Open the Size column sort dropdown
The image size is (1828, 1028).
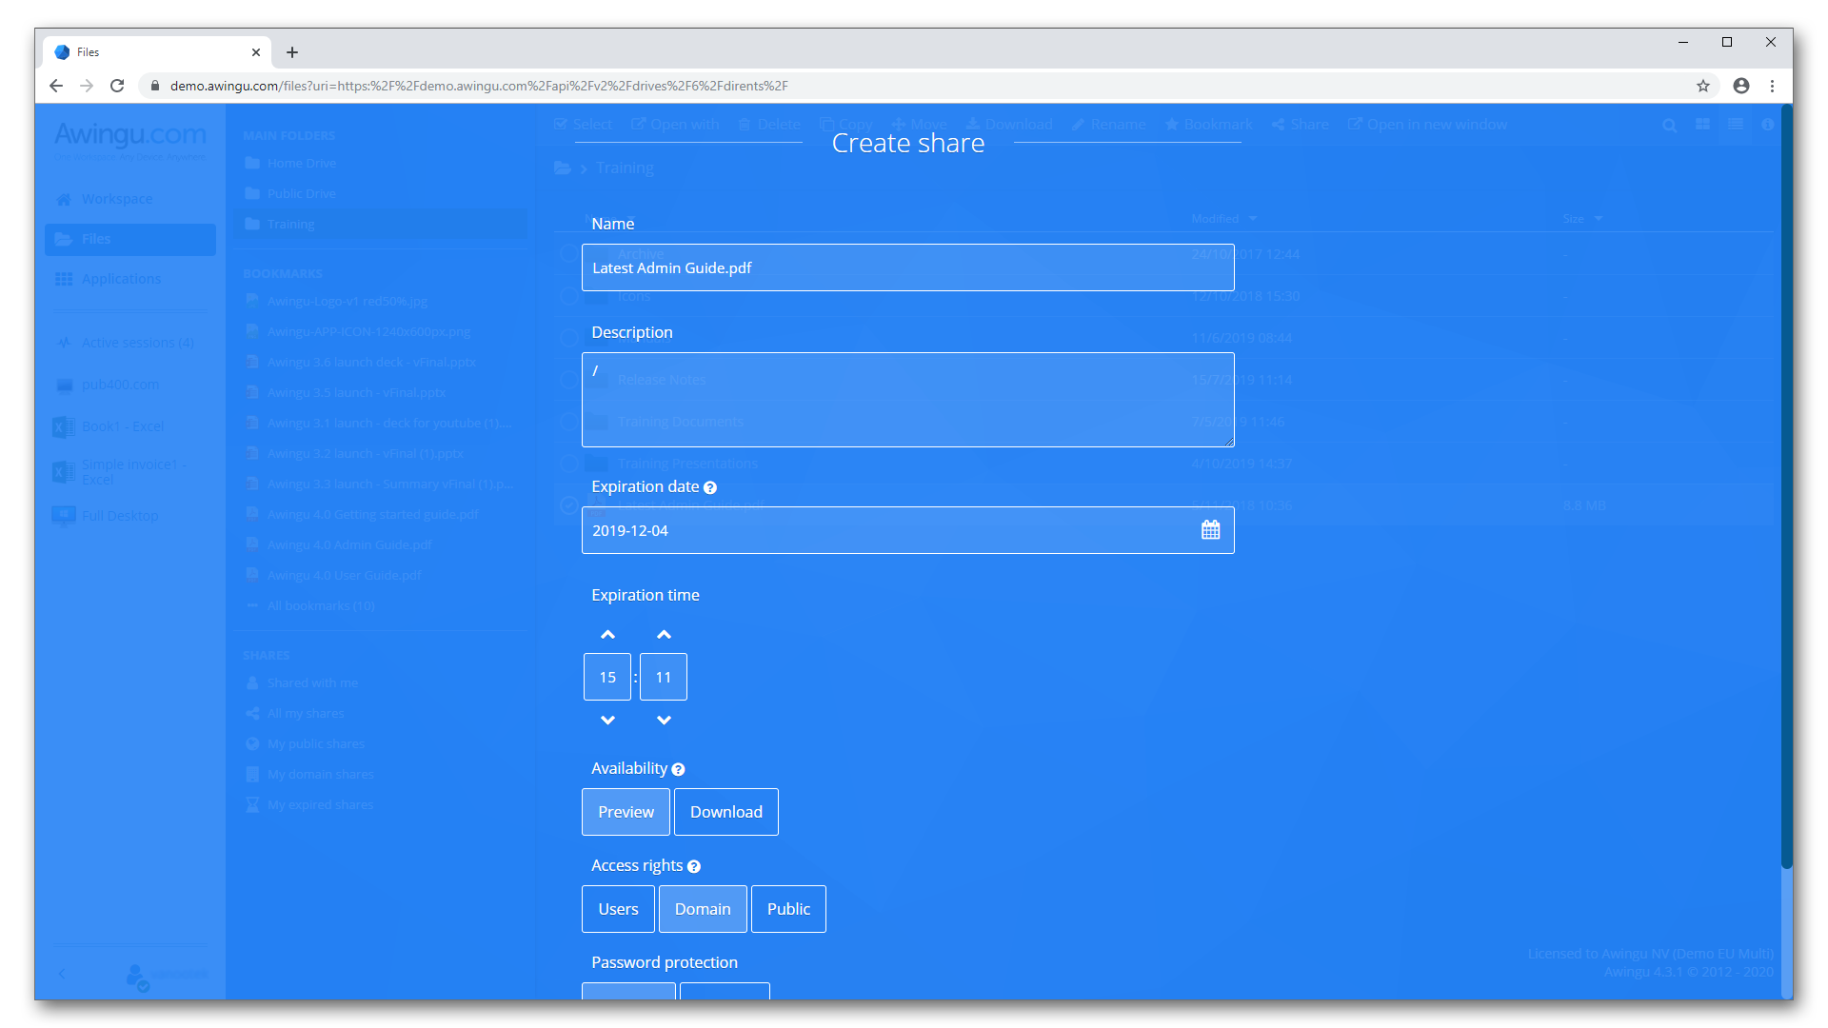point(1600,218)
